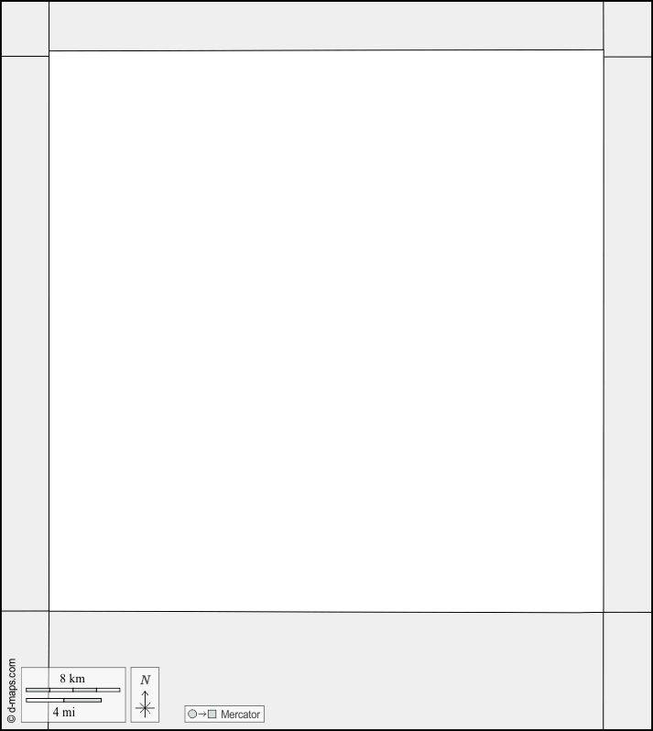The width and height of the screenshot is (653, 731).
Task: Click the north arrow compass symbol
Action: point(145,704)
